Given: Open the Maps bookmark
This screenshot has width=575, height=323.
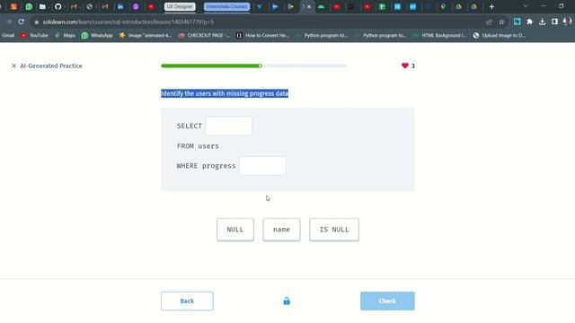Looking at the screenshot, I should point(65,36).
